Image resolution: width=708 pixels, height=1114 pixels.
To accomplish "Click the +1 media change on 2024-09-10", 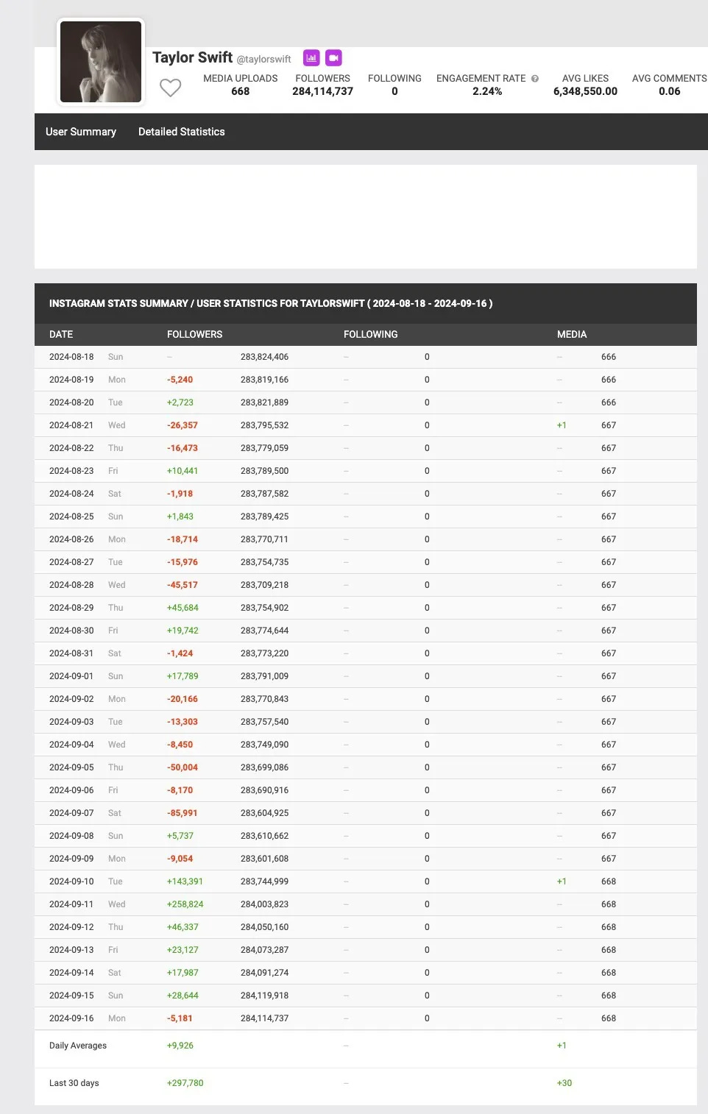I will pyautogui.click(x=562, y=881).
